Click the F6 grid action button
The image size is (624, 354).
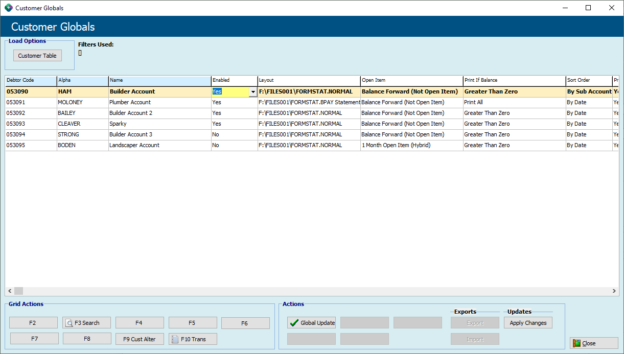pos(245,323)
